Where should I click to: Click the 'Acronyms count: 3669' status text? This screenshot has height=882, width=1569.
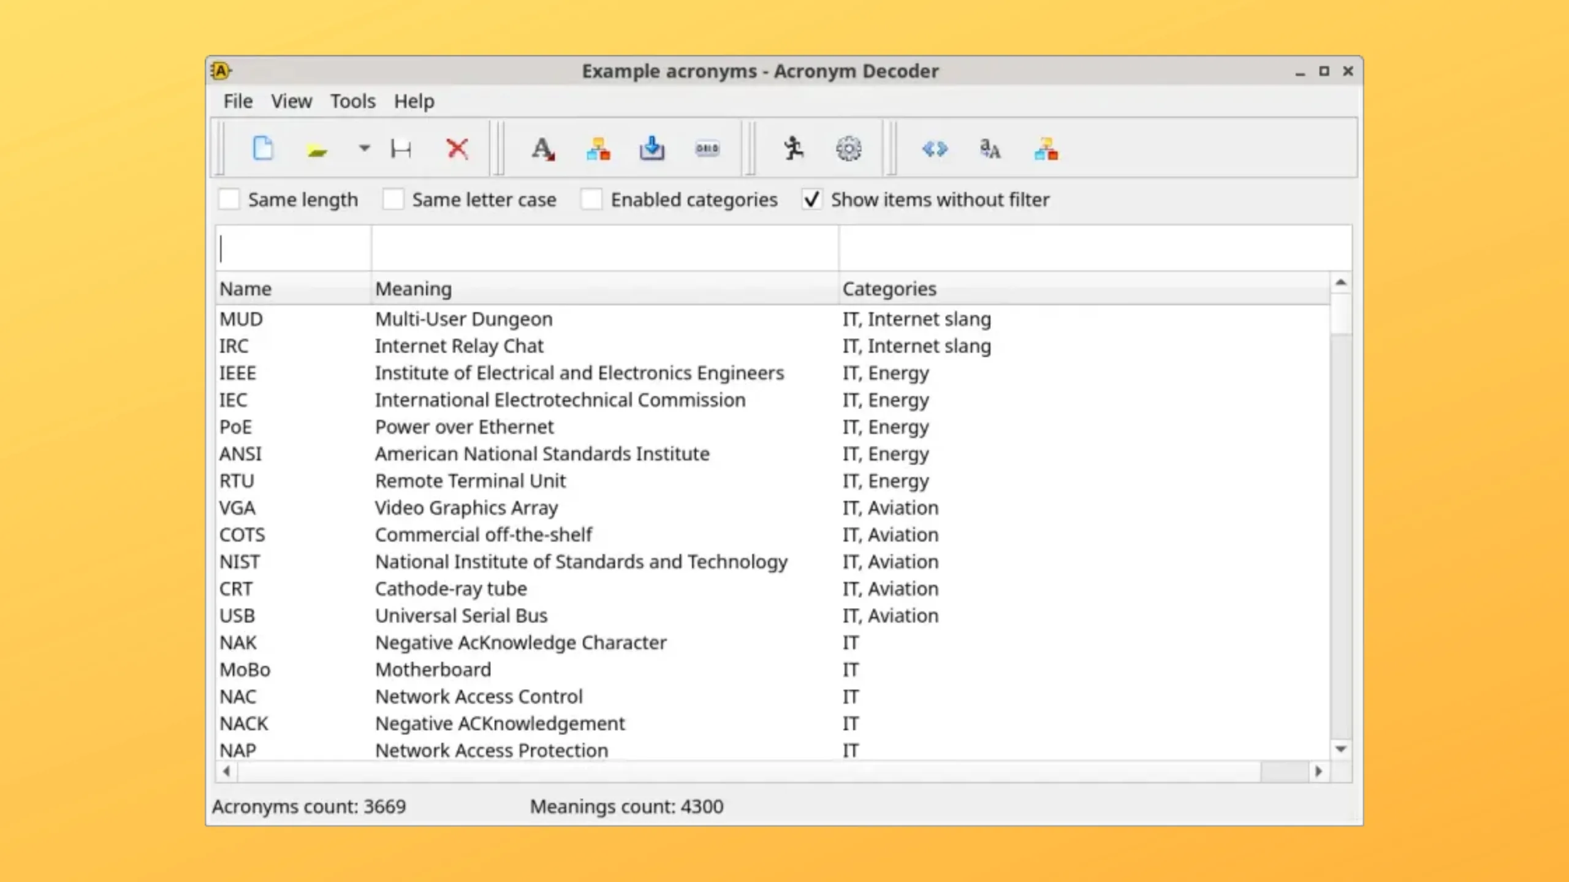pyautogui.click(x=309, y=807)
